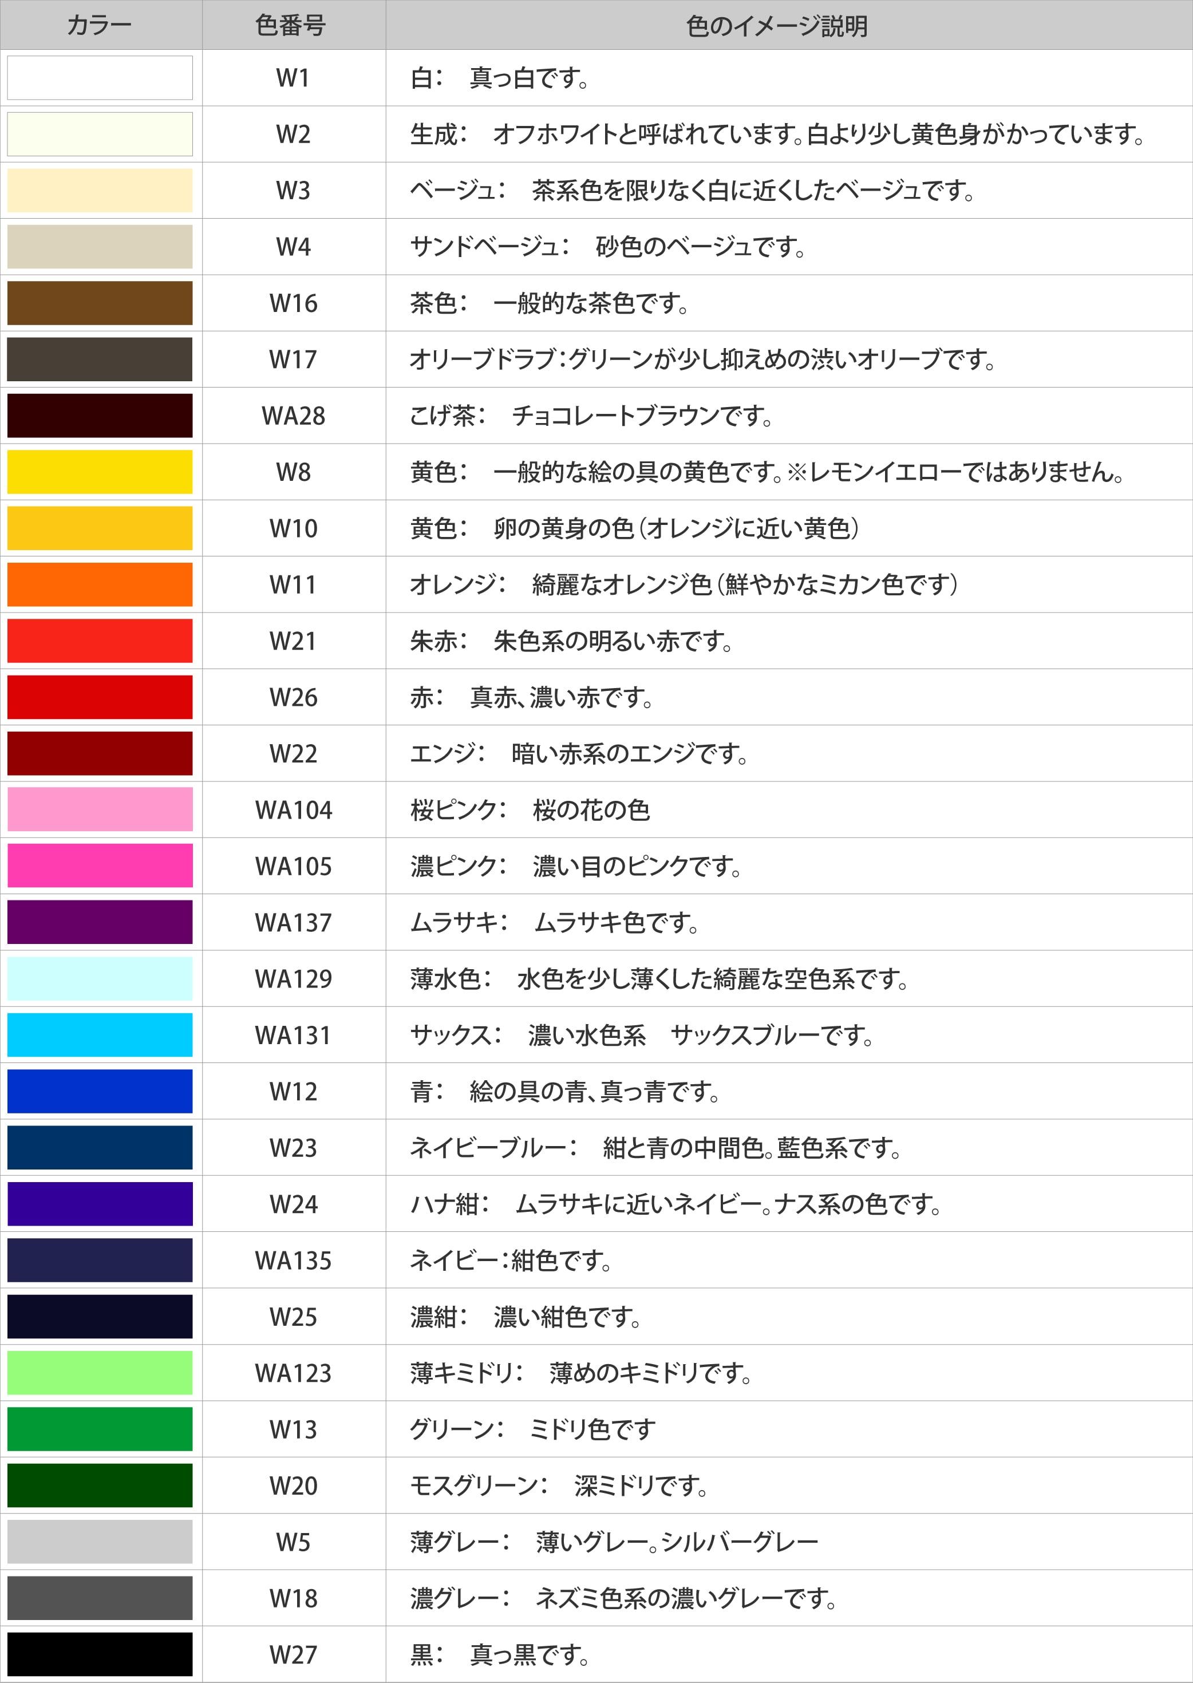
Task: Click the カラー column header
Action: [100, 26]
